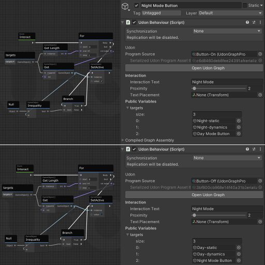
Task: Click object picker beside Button-On program source
Action: coord(260,54)
